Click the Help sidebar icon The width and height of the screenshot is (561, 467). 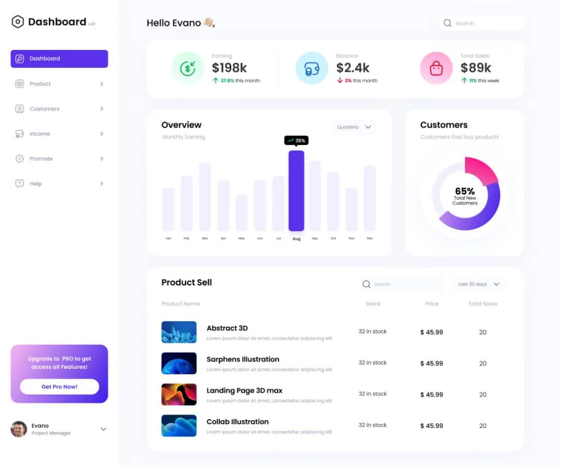(19, 183)
